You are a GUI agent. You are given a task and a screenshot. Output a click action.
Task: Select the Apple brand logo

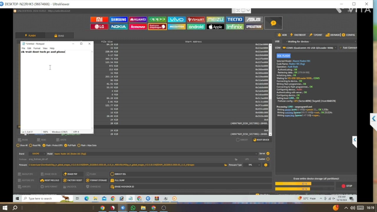(x=215, y=26)
